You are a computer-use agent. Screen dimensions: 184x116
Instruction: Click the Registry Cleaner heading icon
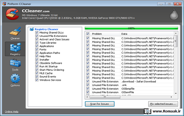(32, 29)
